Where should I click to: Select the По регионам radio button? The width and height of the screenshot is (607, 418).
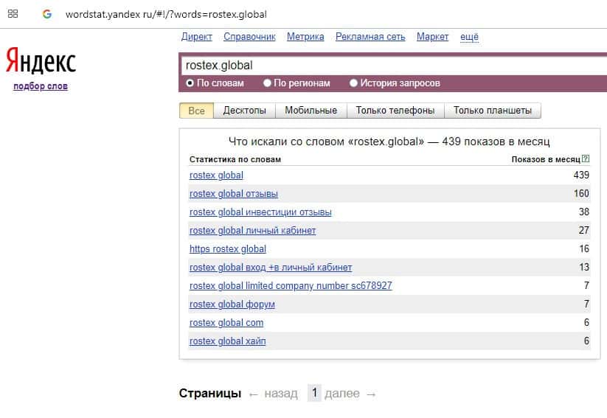[x=267, y=83]
